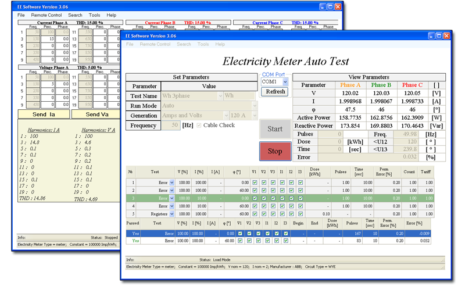Toggle V3 checkbox in highlighted row 3

click(273, 198)
